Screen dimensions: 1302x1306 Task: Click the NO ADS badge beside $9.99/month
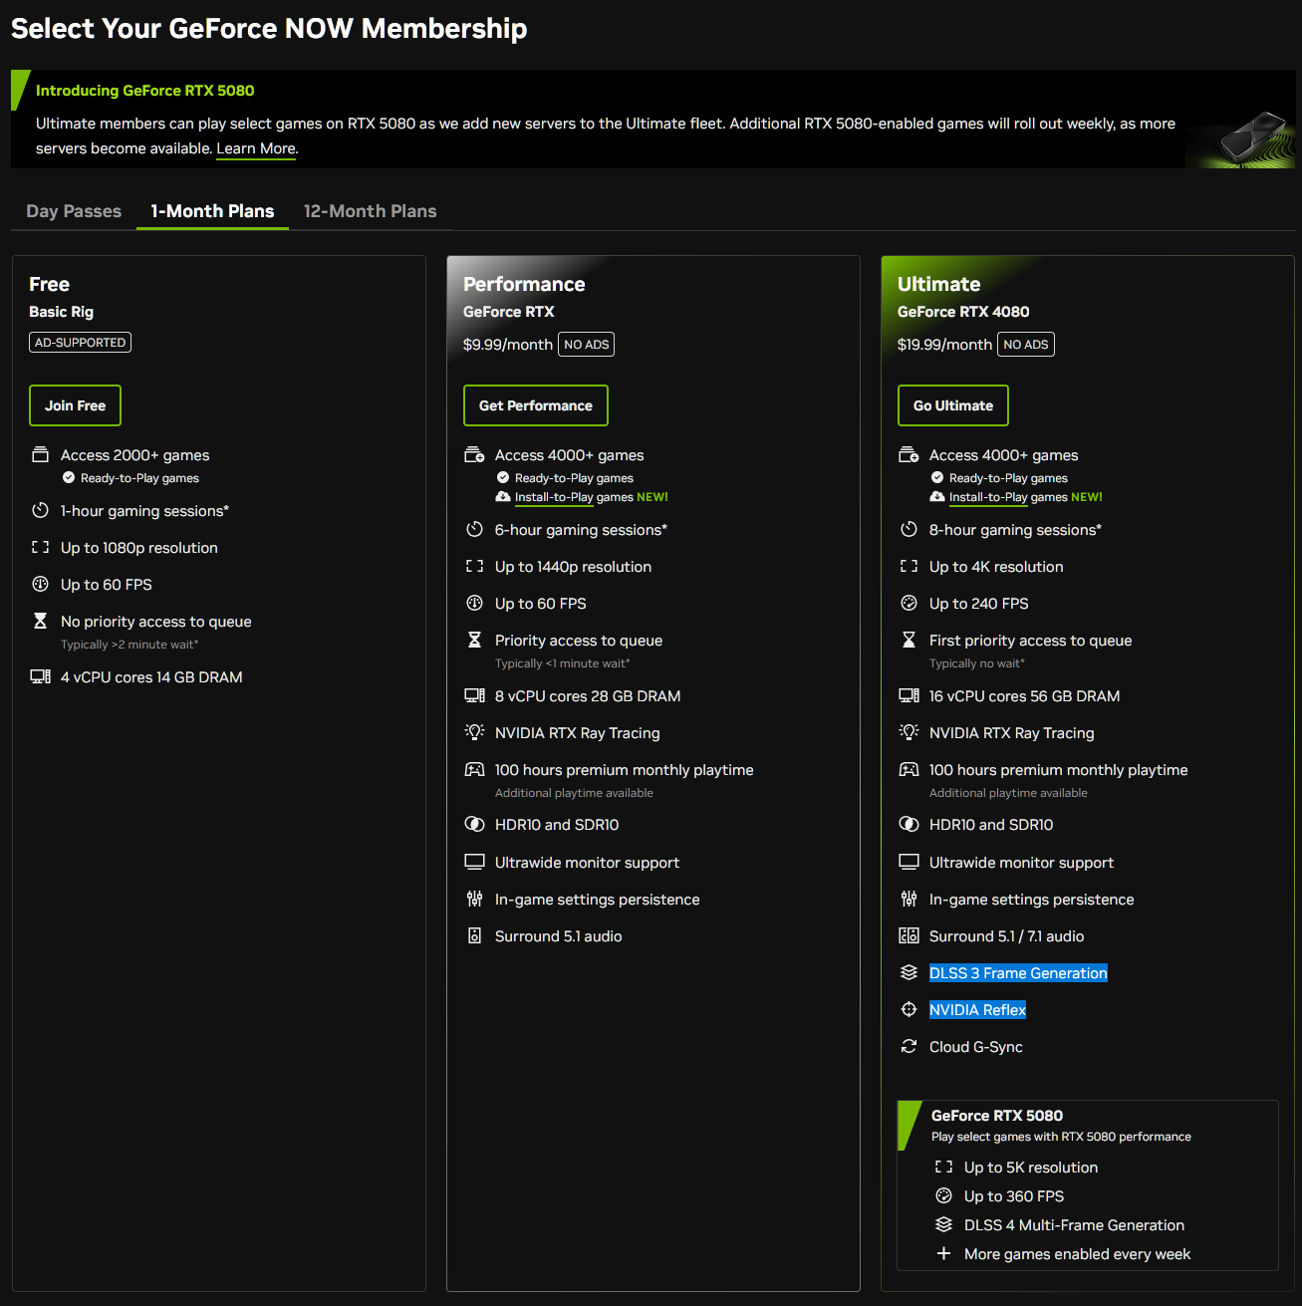pyautogui.click(x=587, y=345)
